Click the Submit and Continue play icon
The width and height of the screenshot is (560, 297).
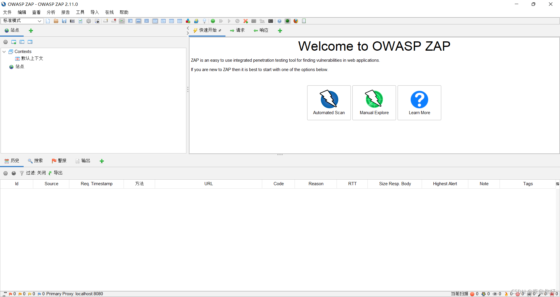tap(229, 21)
